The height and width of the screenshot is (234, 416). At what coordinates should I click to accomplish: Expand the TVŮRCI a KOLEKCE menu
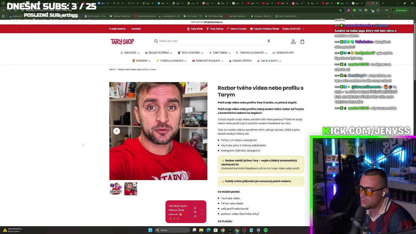[x=171, y=61]
